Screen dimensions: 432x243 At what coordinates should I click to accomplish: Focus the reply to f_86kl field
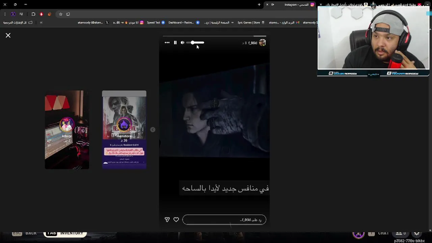pos(224,220)
